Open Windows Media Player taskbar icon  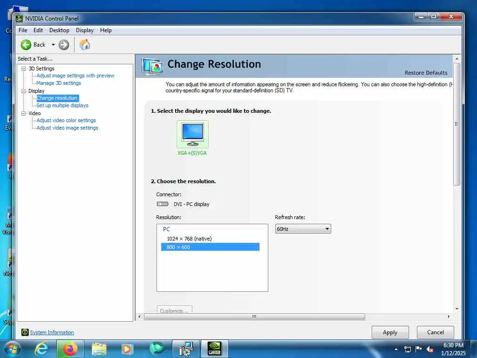(127, 349)
